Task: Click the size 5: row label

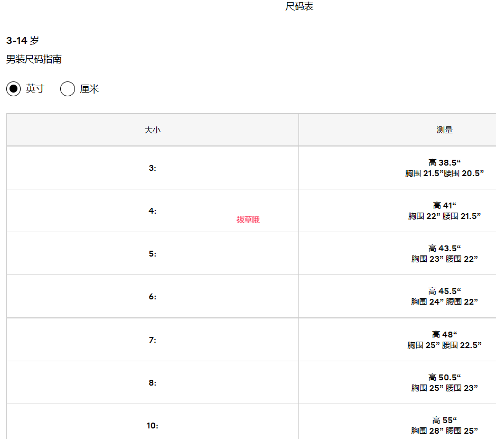Action: 152,254
